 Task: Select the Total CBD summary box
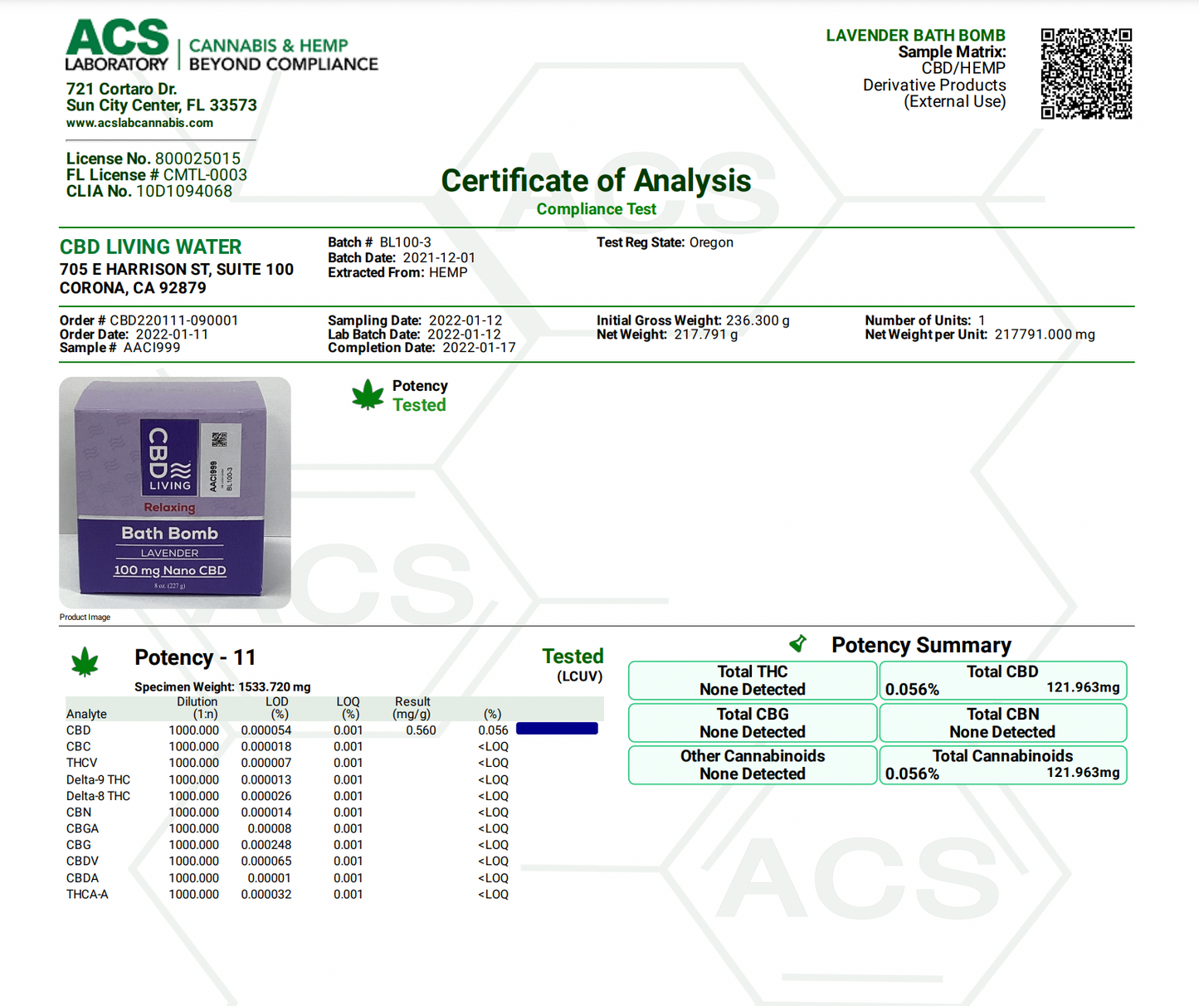pos(1002,681)
